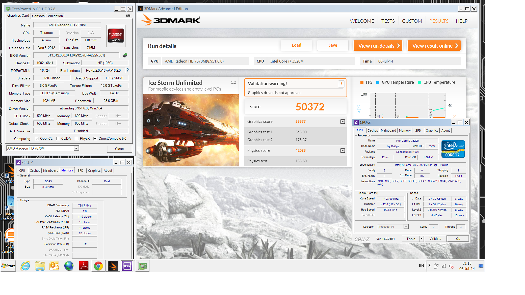
Task: Click the Intel Core i7 badge in CPU-Z
Action: coord(453,149)
